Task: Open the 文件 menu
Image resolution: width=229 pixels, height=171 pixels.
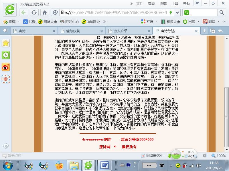Action: pos(139,3)
